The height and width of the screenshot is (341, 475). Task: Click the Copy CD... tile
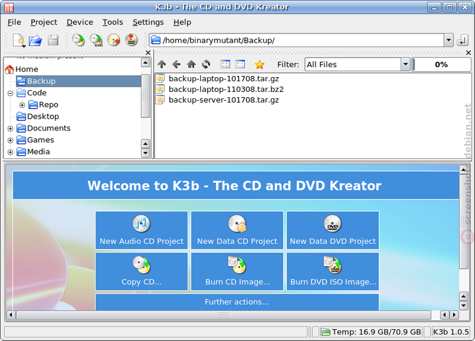click(x=142, y=272)
